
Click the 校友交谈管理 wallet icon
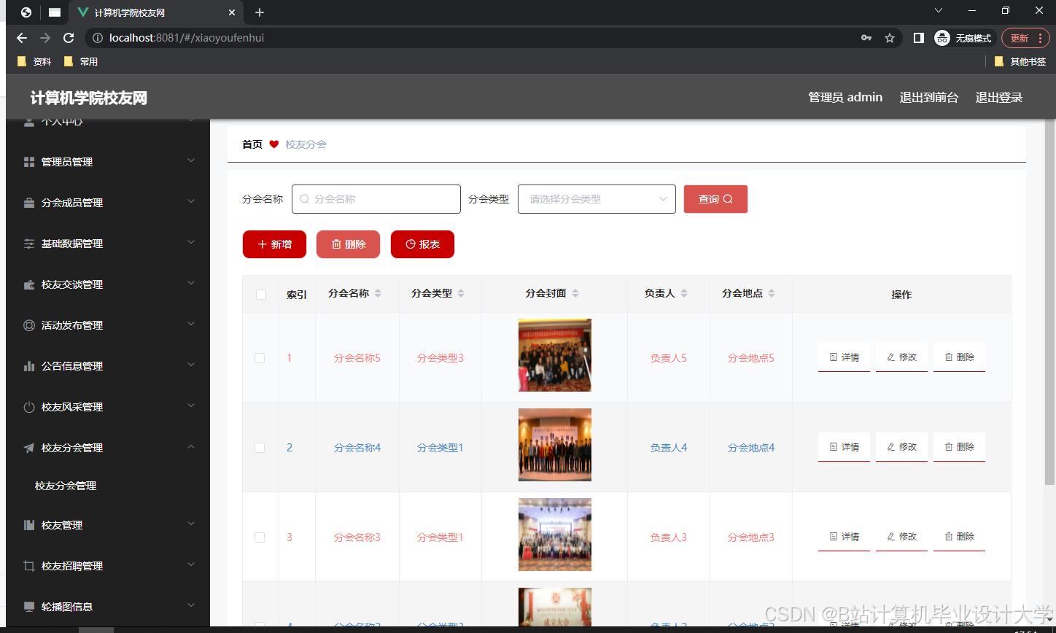point(29,284)
